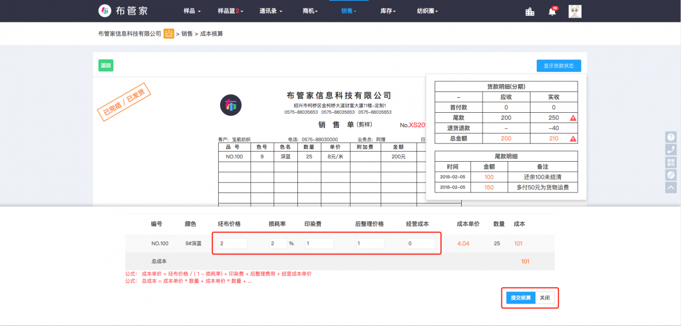Click the 总金额 实收 value 210
This screenshot has width=681, height=326.
tap(553, 139)
